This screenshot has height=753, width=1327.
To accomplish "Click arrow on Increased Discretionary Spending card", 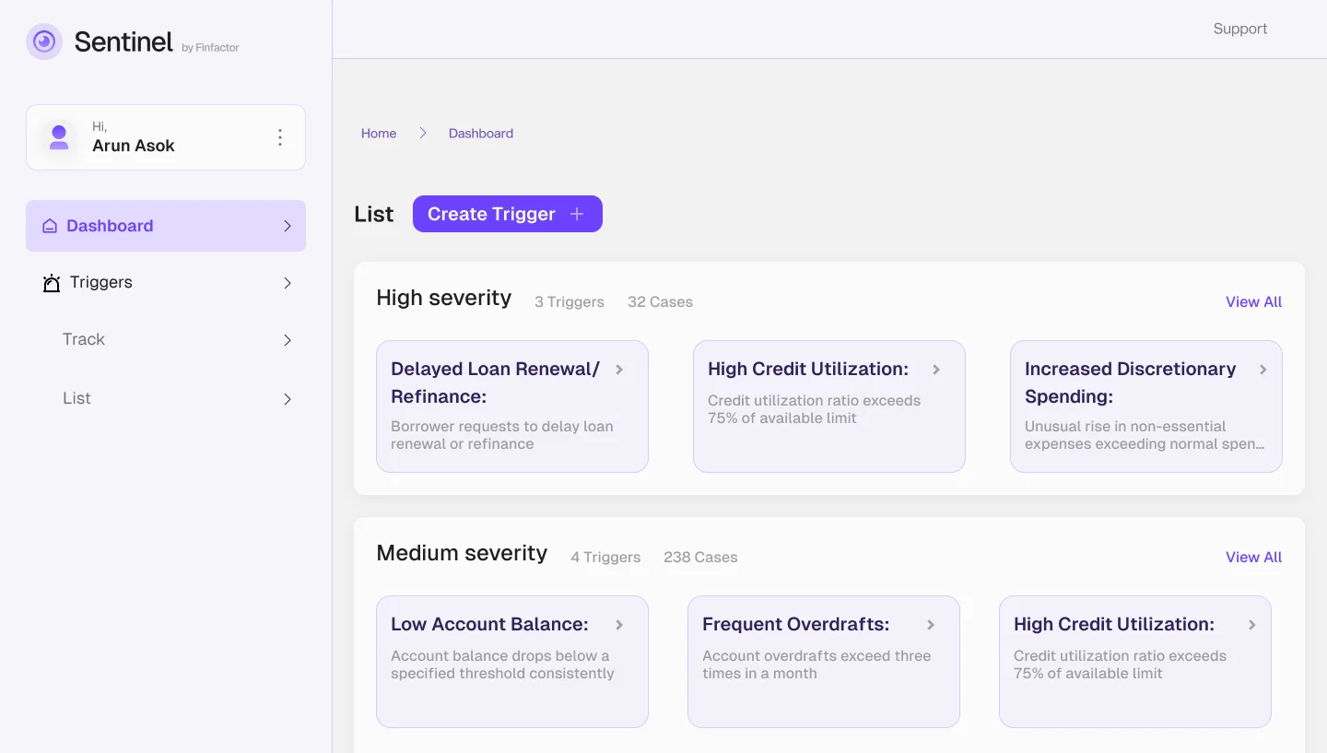I will pyautogui.click(x=1262, y=370).
